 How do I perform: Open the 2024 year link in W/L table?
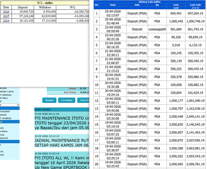[6, 21]
